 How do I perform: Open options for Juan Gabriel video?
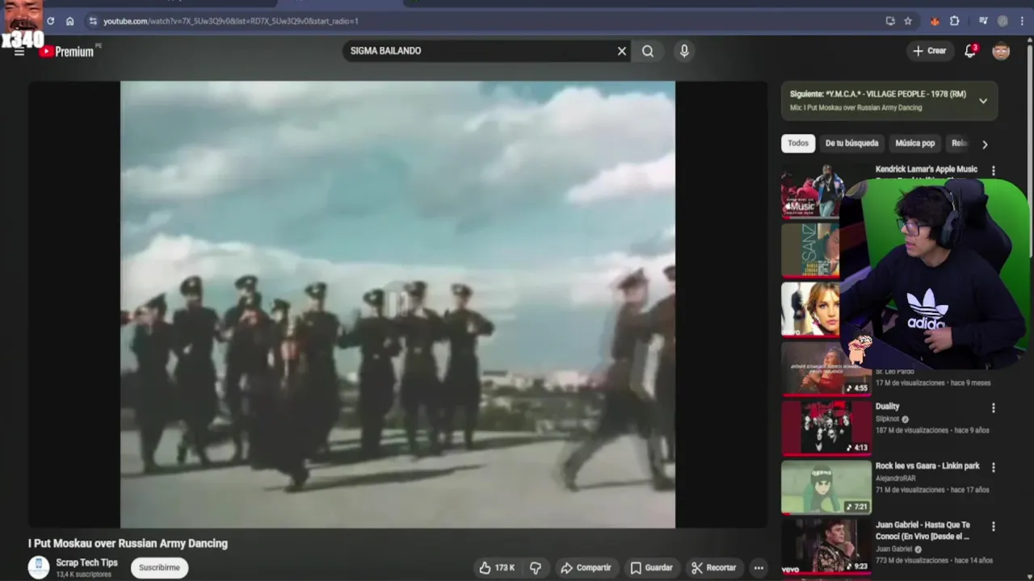tap(994, 526)
